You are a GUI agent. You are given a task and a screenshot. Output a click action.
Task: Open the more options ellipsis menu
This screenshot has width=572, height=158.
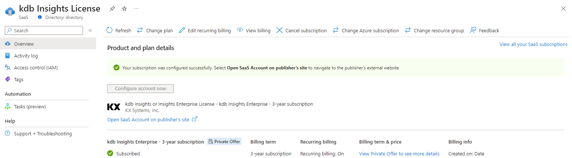(136, 9)
